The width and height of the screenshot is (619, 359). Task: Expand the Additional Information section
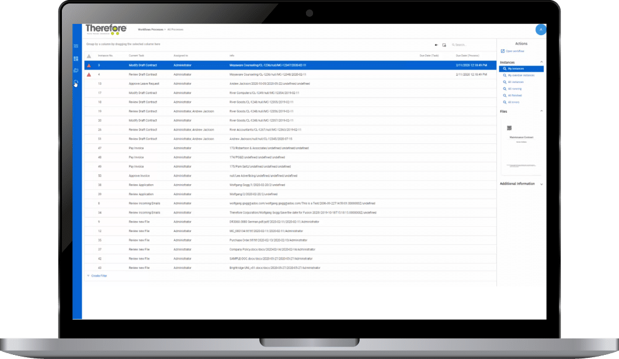coord(541,184)
